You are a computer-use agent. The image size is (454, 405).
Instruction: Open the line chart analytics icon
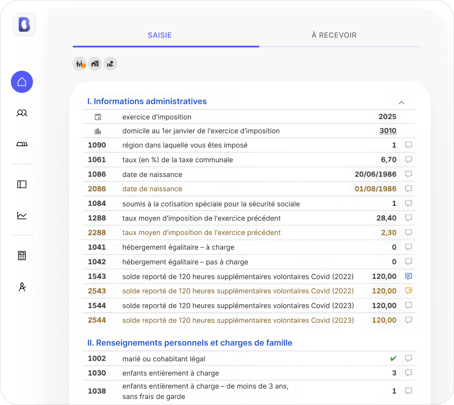pyautogui.click(x=22, y=215)
